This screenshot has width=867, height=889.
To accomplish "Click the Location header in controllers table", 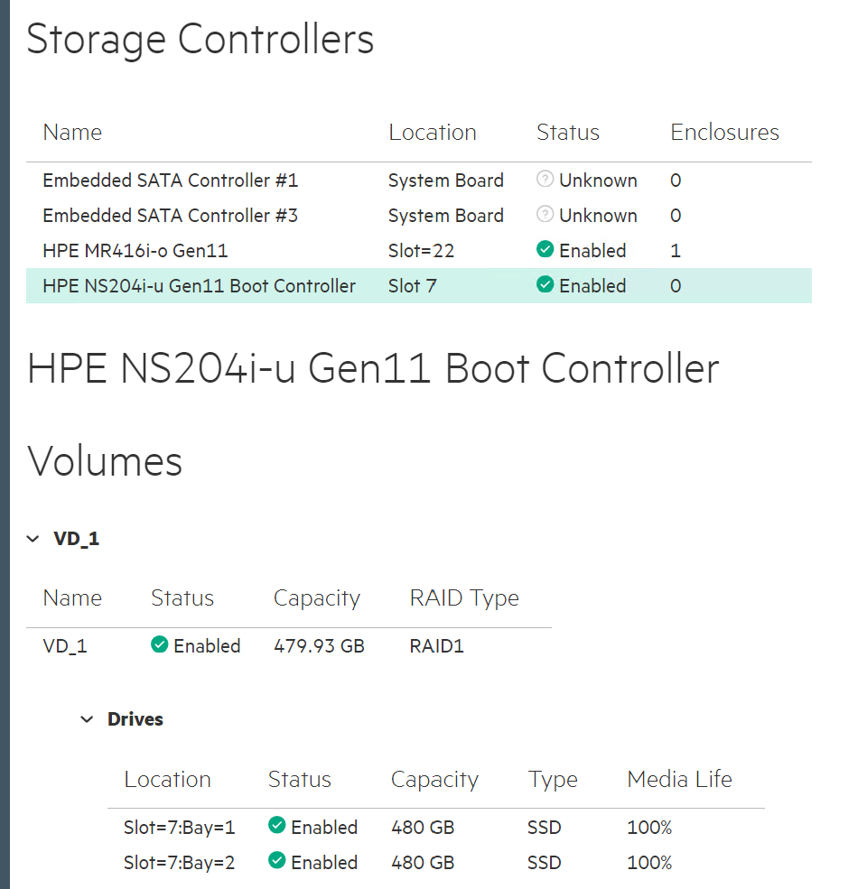I will pos(433,132).
